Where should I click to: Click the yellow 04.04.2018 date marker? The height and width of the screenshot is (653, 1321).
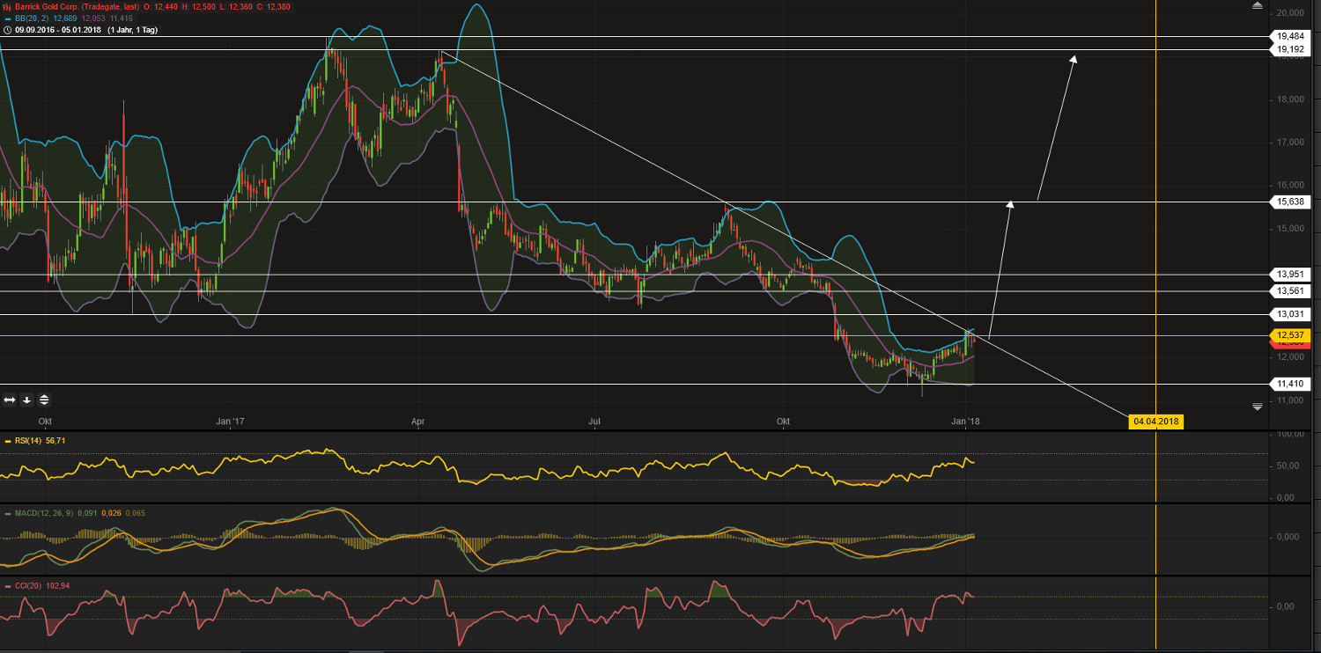[x=1156, y=422]
